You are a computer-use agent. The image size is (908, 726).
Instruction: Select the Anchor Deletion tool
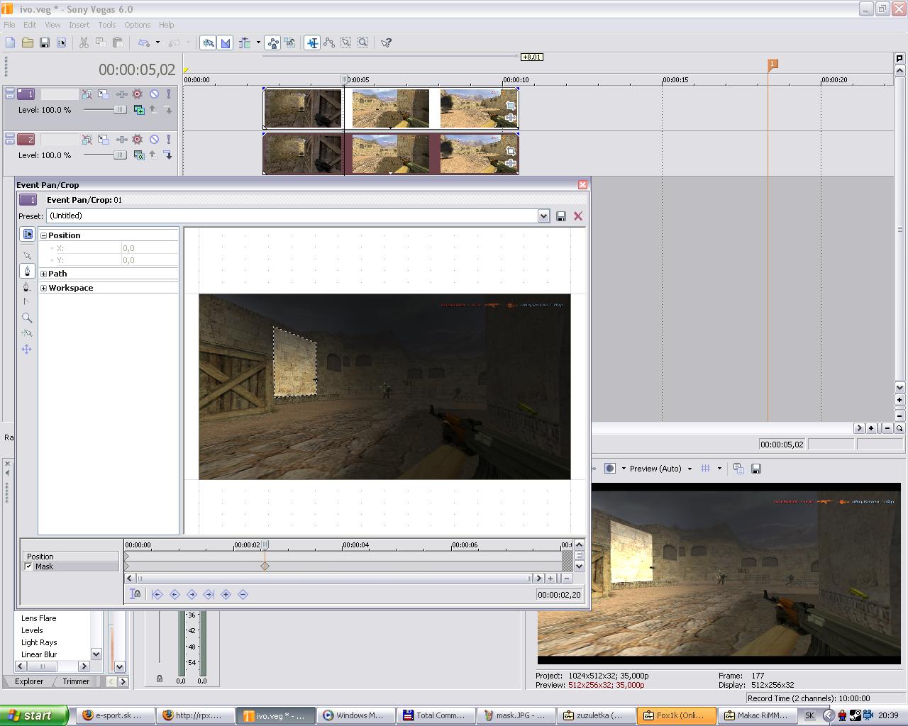[27, 286]
